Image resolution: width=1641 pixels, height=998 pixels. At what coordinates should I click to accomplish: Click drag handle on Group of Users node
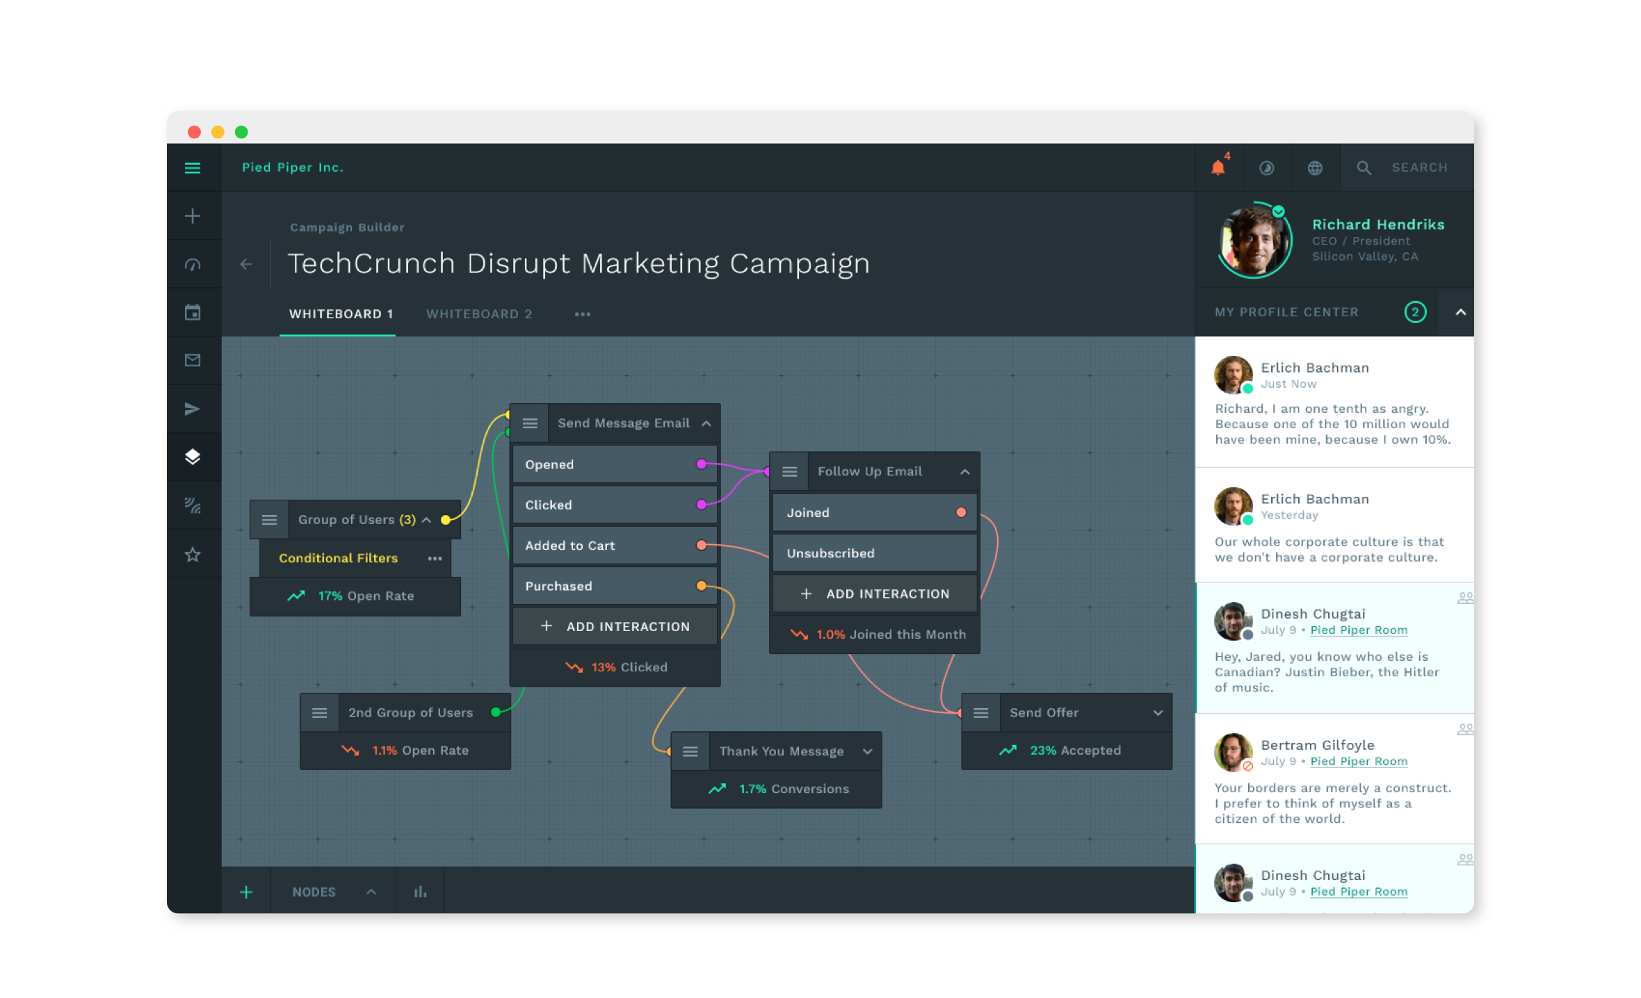coord(270,520)
